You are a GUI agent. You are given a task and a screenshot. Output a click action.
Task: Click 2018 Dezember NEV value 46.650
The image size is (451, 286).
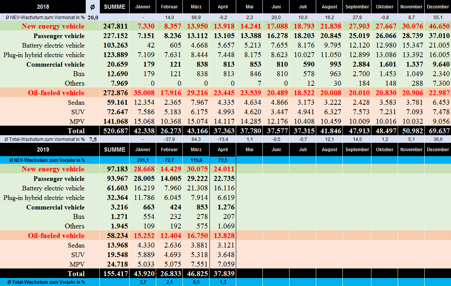coord(439,26)
